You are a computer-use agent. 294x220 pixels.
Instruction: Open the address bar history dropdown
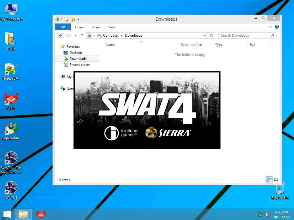click(205, 36)
